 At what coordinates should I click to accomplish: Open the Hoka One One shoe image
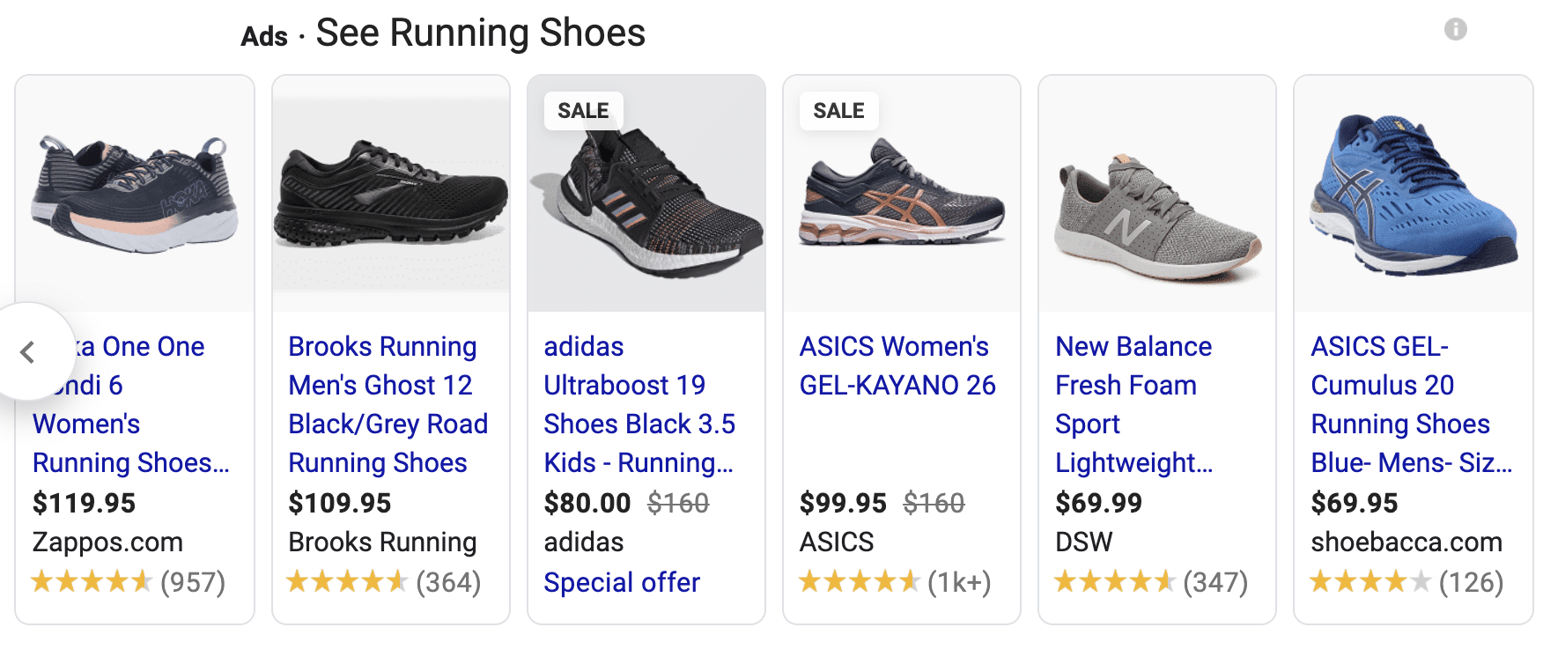click(x=135, y=194)
